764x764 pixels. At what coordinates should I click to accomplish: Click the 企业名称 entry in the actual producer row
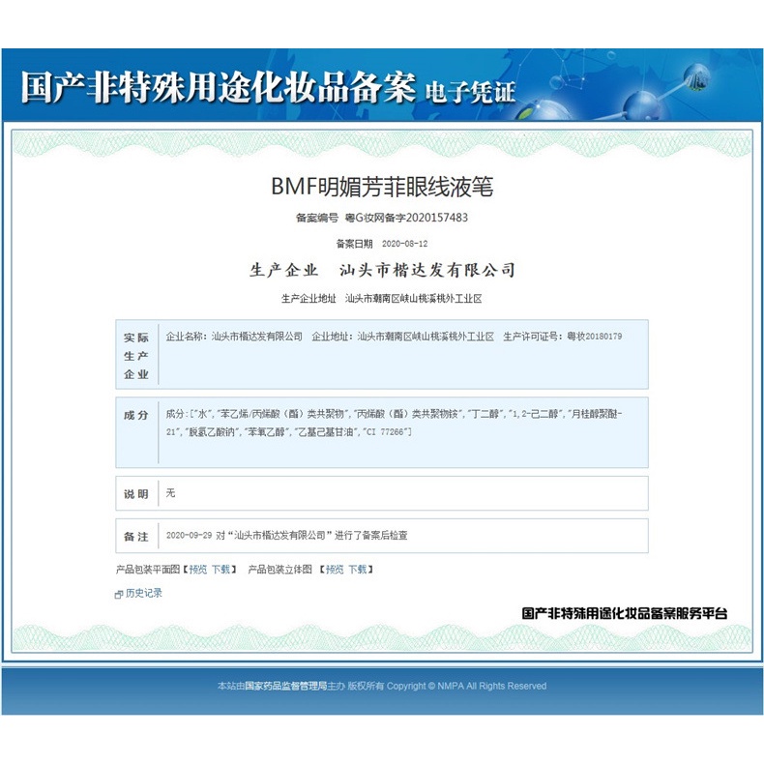coord(234,337)
